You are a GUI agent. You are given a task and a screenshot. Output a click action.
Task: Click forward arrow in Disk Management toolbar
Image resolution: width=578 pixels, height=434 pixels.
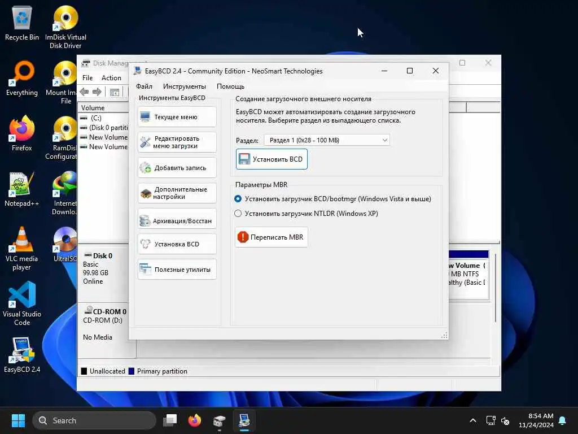coord(97,92)
